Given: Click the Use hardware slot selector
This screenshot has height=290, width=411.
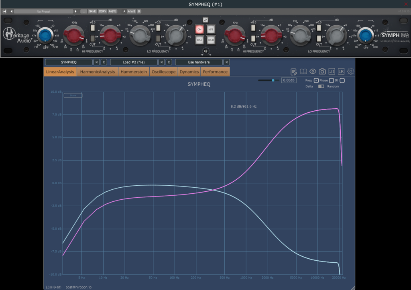Looking at the screenshot, I should coord(199,62).
